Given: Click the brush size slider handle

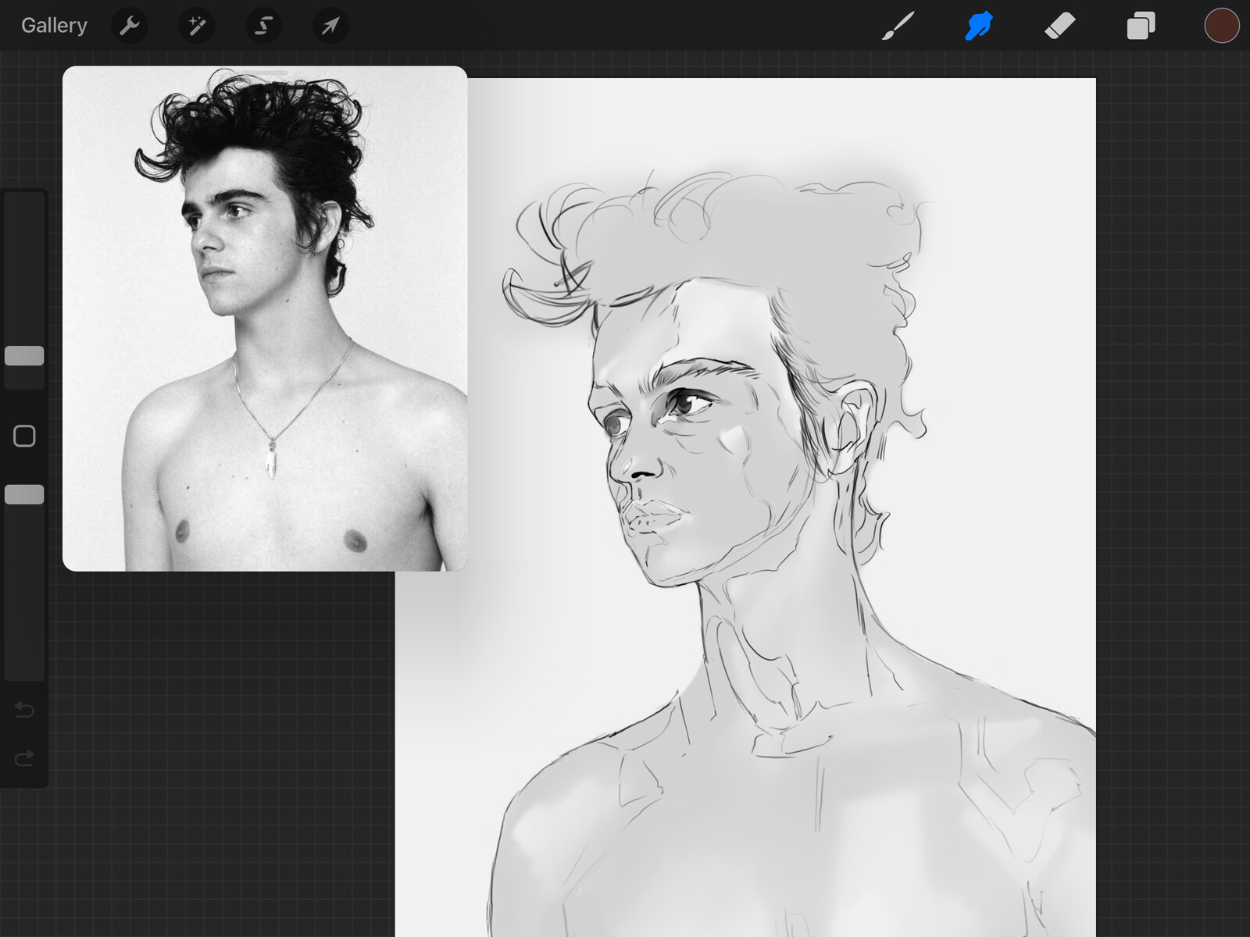Looking at the screenshot, I should pyautogui.click(x=24, y=356).
